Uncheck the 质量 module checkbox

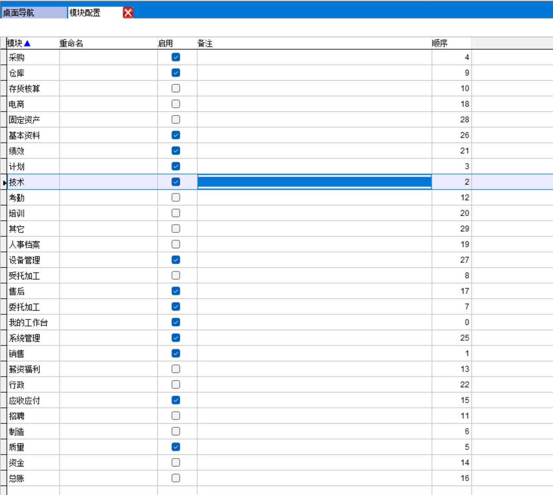click(x=176, y=447)
